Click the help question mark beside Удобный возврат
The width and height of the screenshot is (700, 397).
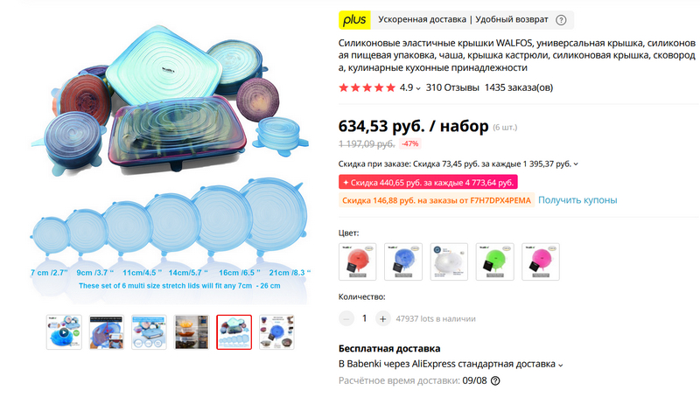tap(561, 20)
